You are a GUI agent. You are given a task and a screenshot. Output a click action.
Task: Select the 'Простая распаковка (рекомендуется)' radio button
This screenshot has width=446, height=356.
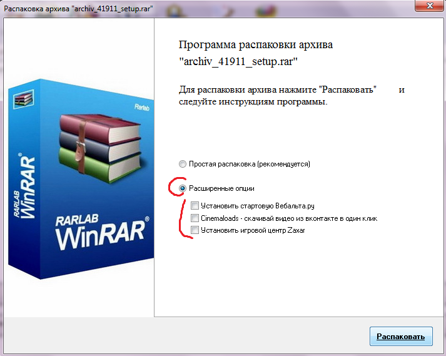[x=183, y=164]
